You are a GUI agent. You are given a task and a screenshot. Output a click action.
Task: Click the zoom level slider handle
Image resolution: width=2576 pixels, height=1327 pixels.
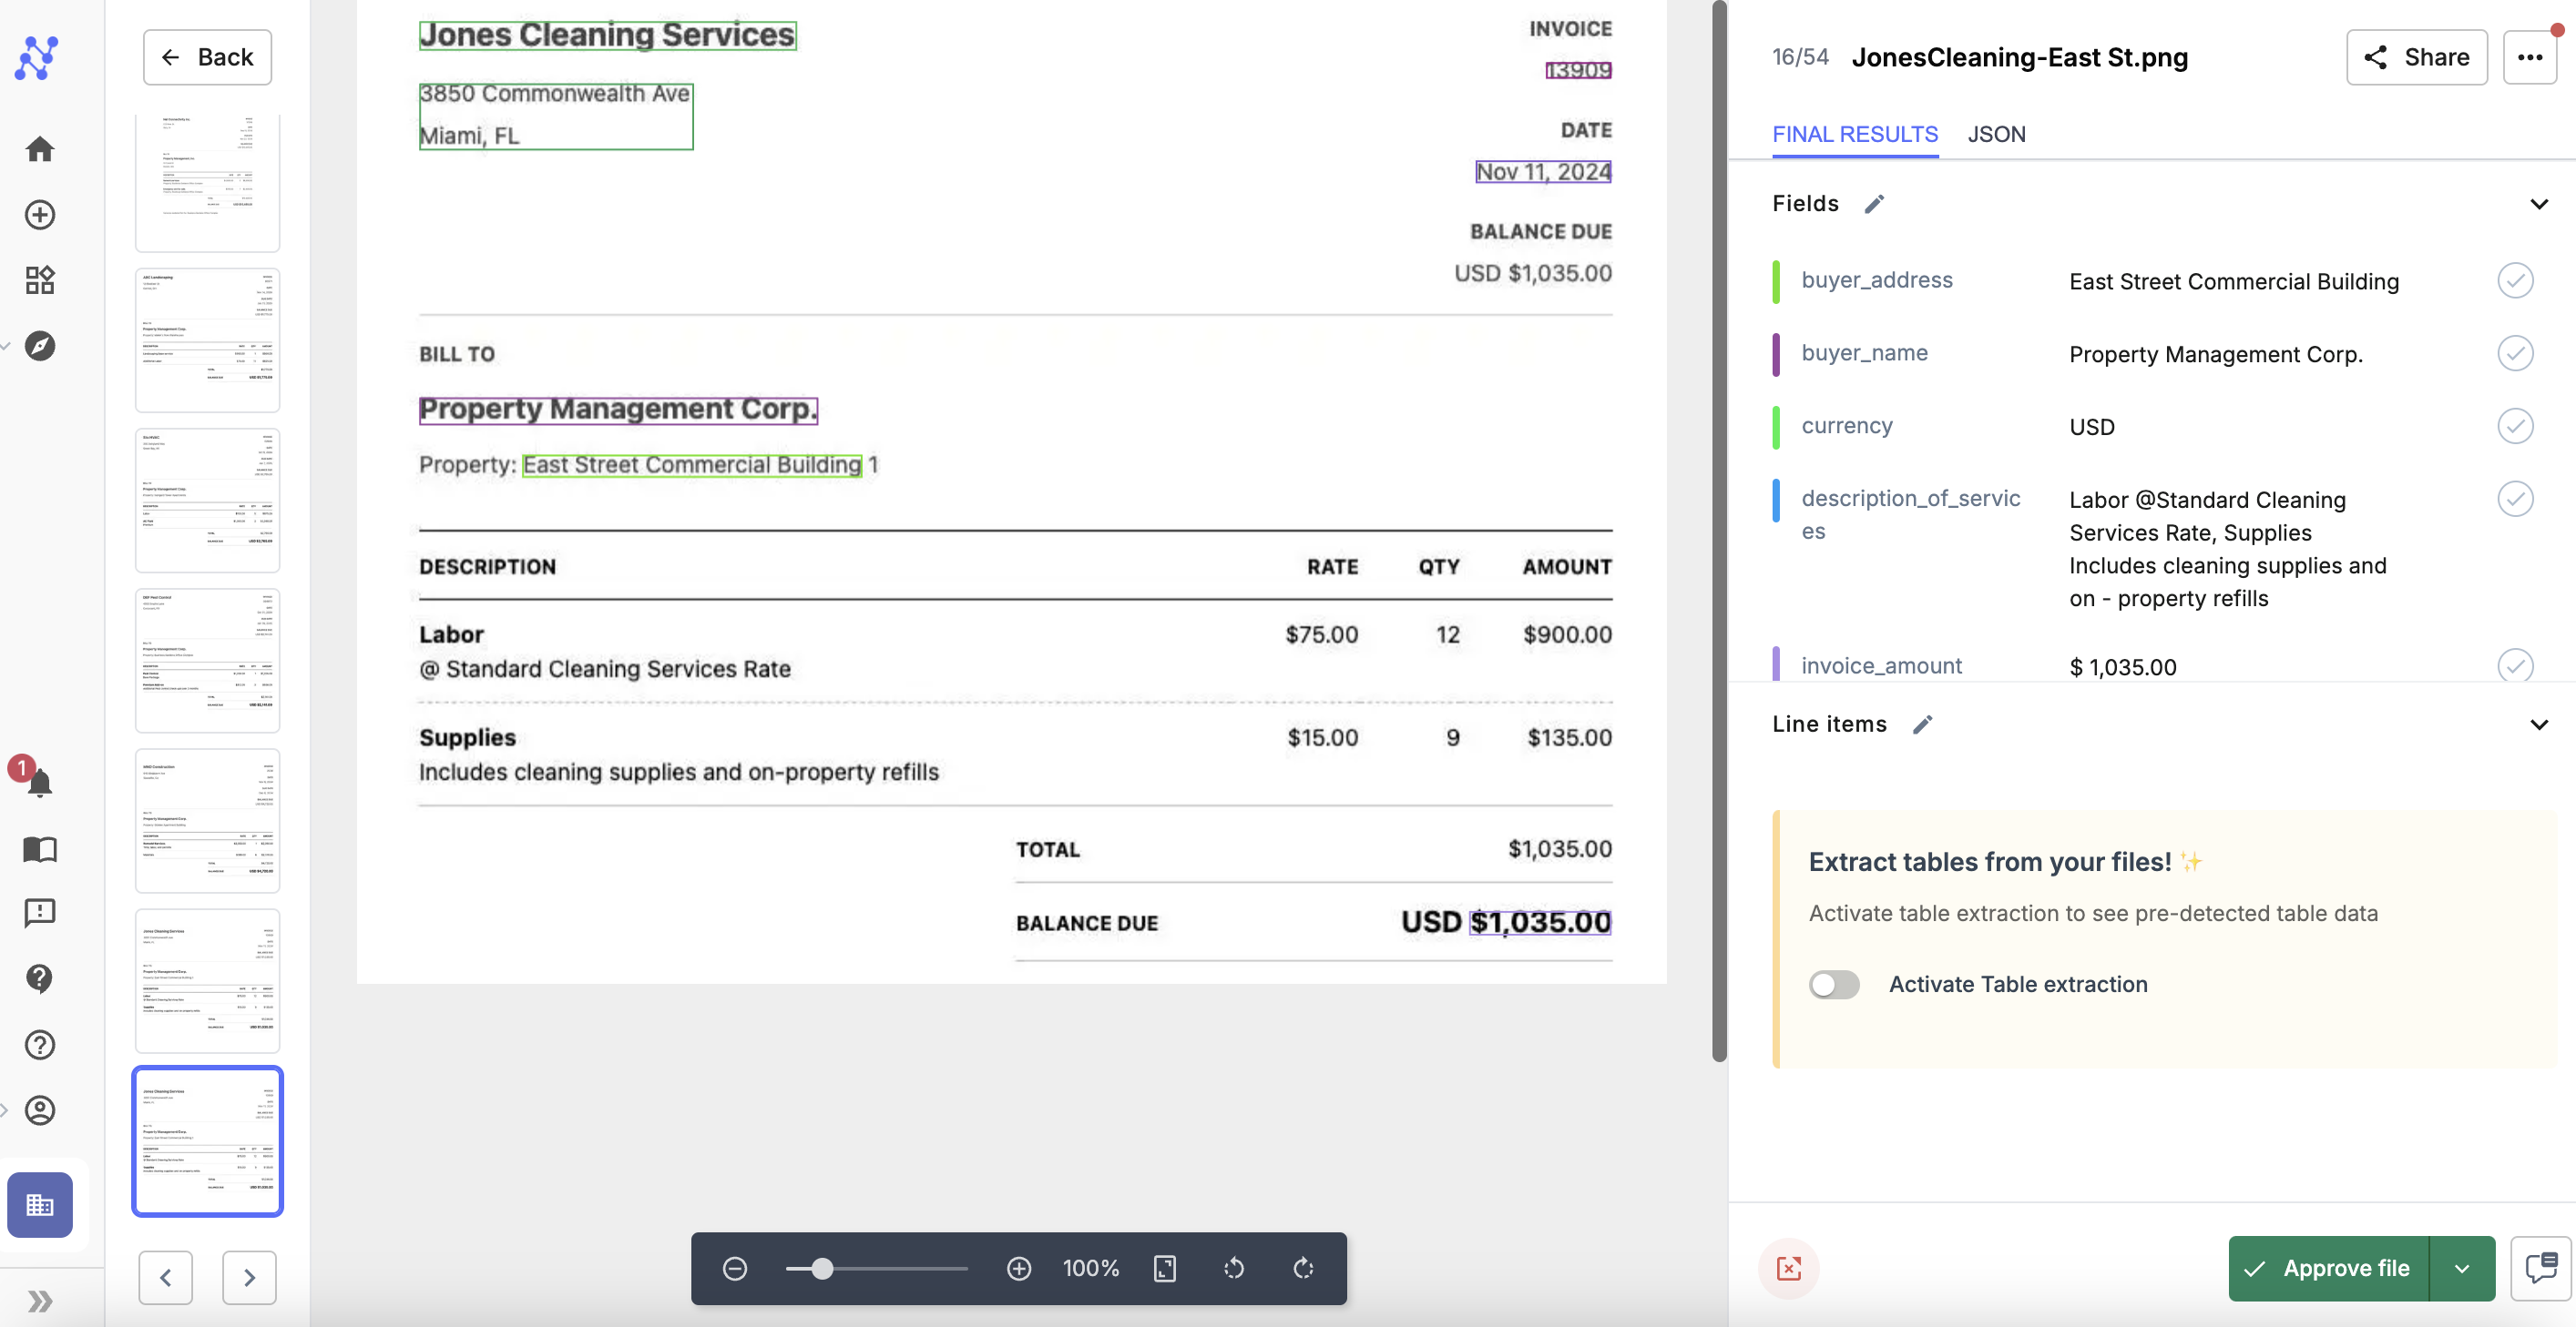(821, 1268)
